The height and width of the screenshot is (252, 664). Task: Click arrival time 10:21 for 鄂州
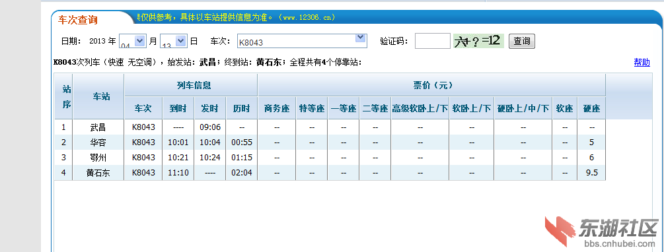click(178, 158)
